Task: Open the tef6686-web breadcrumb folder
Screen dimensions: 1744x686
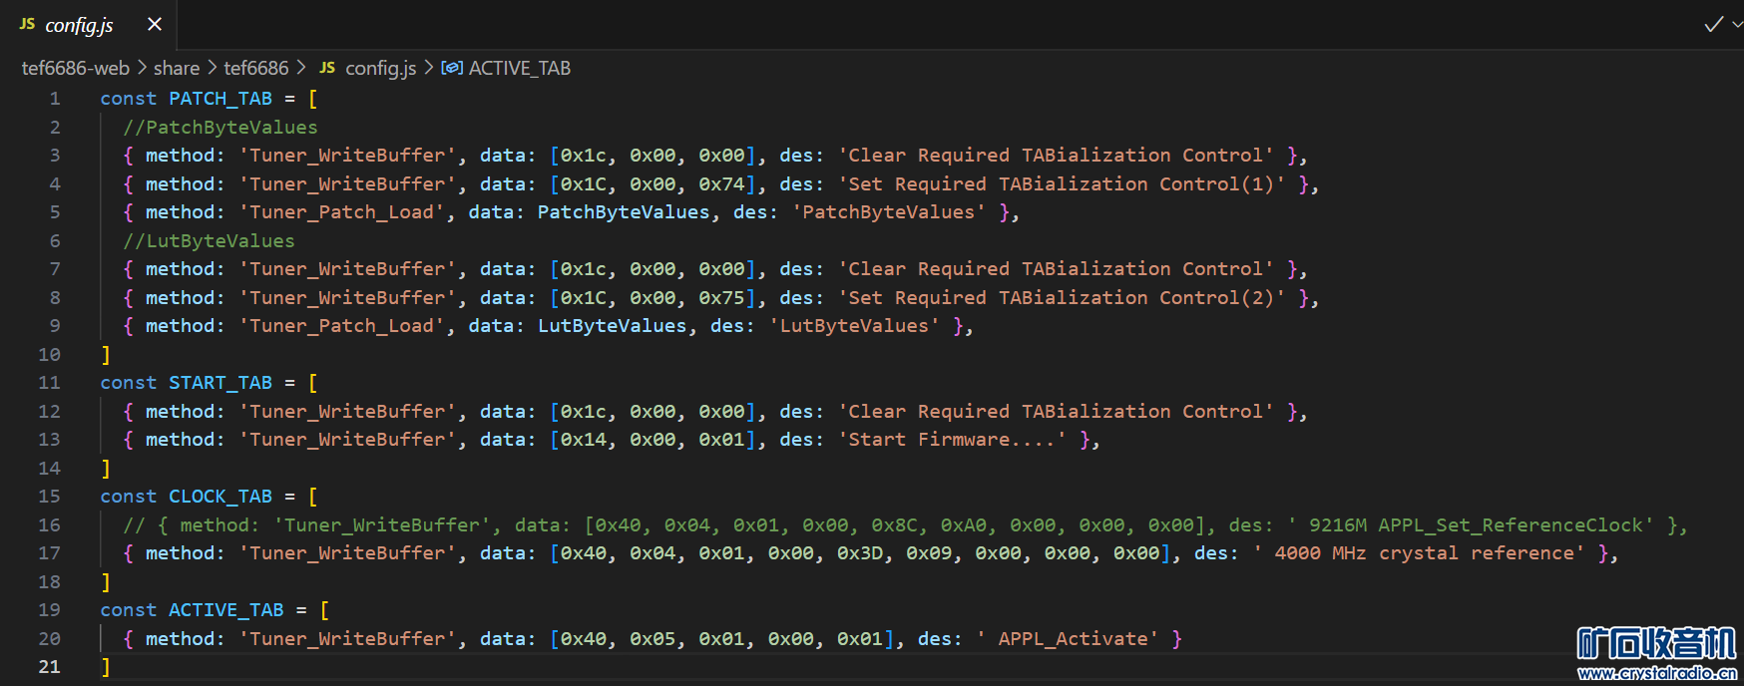Action: tap(76, 68)
